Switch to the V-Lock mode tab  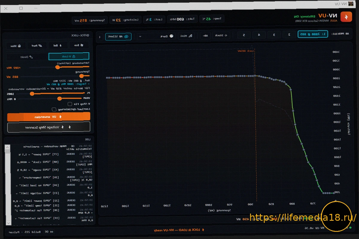(69, 56)
